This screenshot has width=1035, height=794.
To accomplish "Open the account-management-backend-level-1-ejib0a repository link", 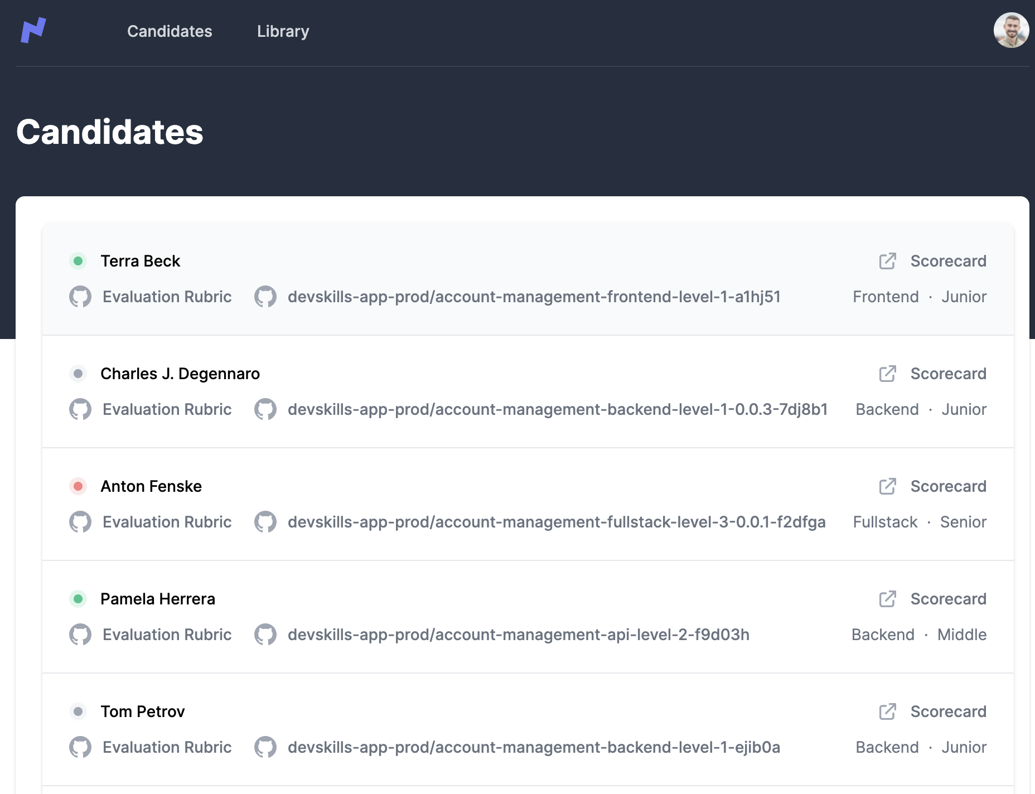I will coord(534,747).
